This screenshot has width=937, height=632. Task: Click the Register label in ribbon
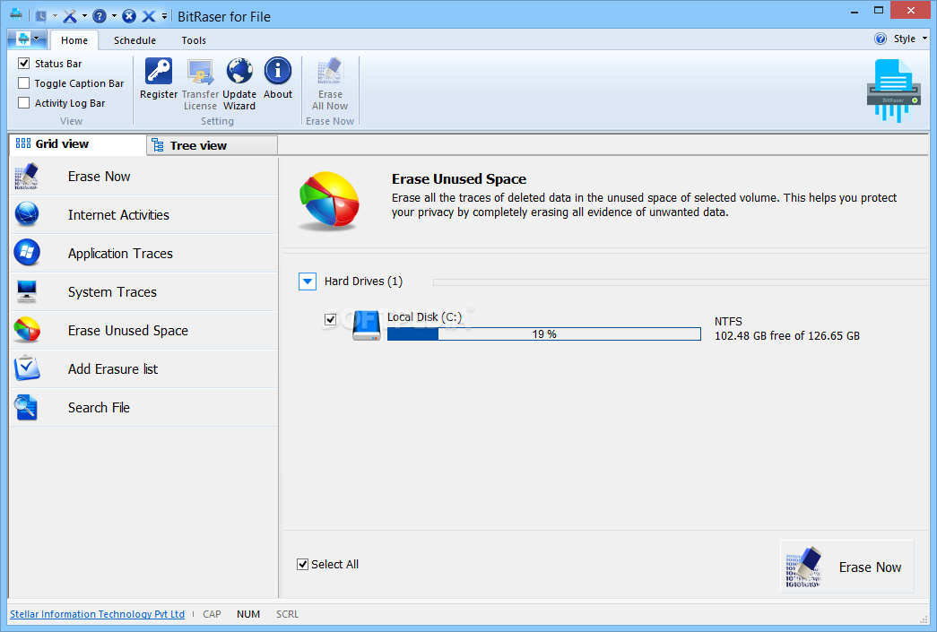click(159, 94)
